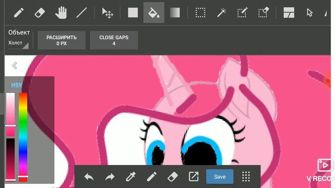Adjust the saturation slider handle
This screenshot has height=188, width=335.
click(10, 126)
